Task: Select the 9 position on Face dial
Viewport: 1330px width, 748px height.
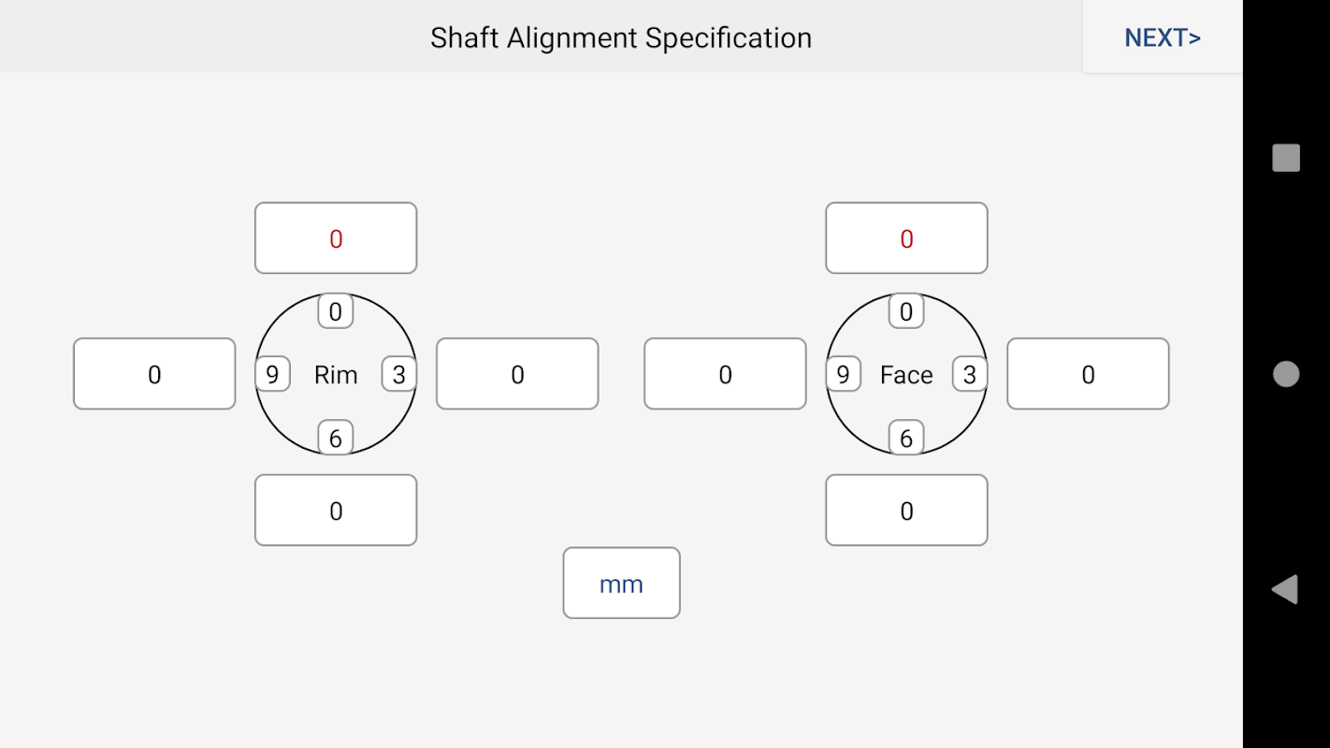Action: (843, 375)
